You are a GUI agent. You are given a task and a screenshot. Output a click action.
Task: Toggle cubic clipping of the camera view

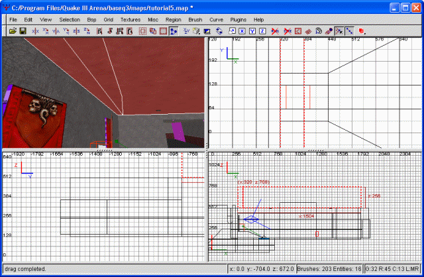coord(207,31)
